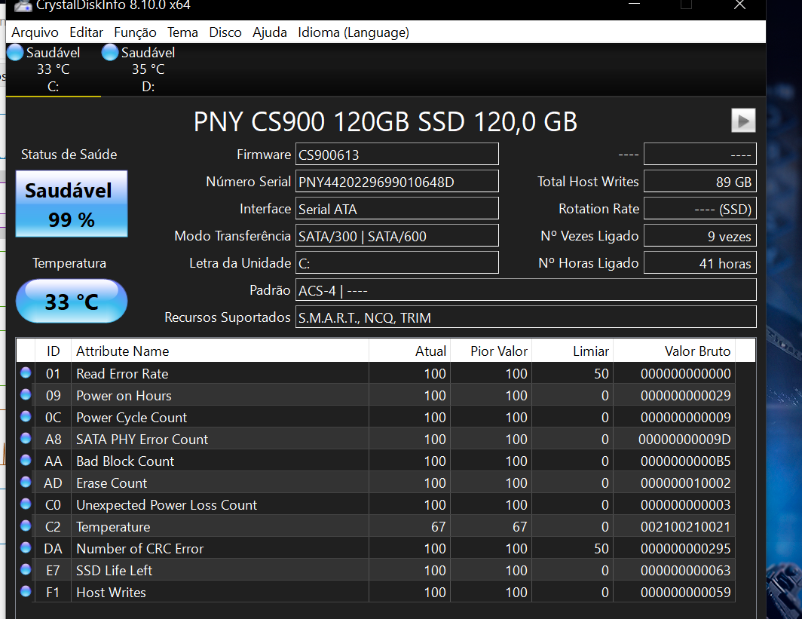The height and width of the screenshot is (619, 802).
Task: Click the Letra da Unidade field
Action: (397, 263)
